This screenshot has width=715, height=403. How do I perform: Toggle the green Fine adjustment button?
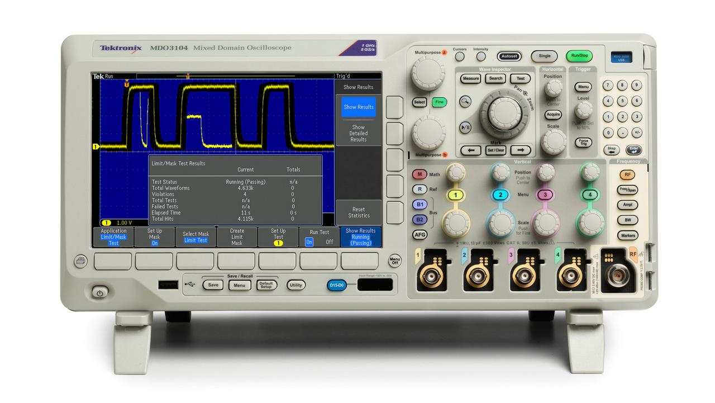click(438, 102)
